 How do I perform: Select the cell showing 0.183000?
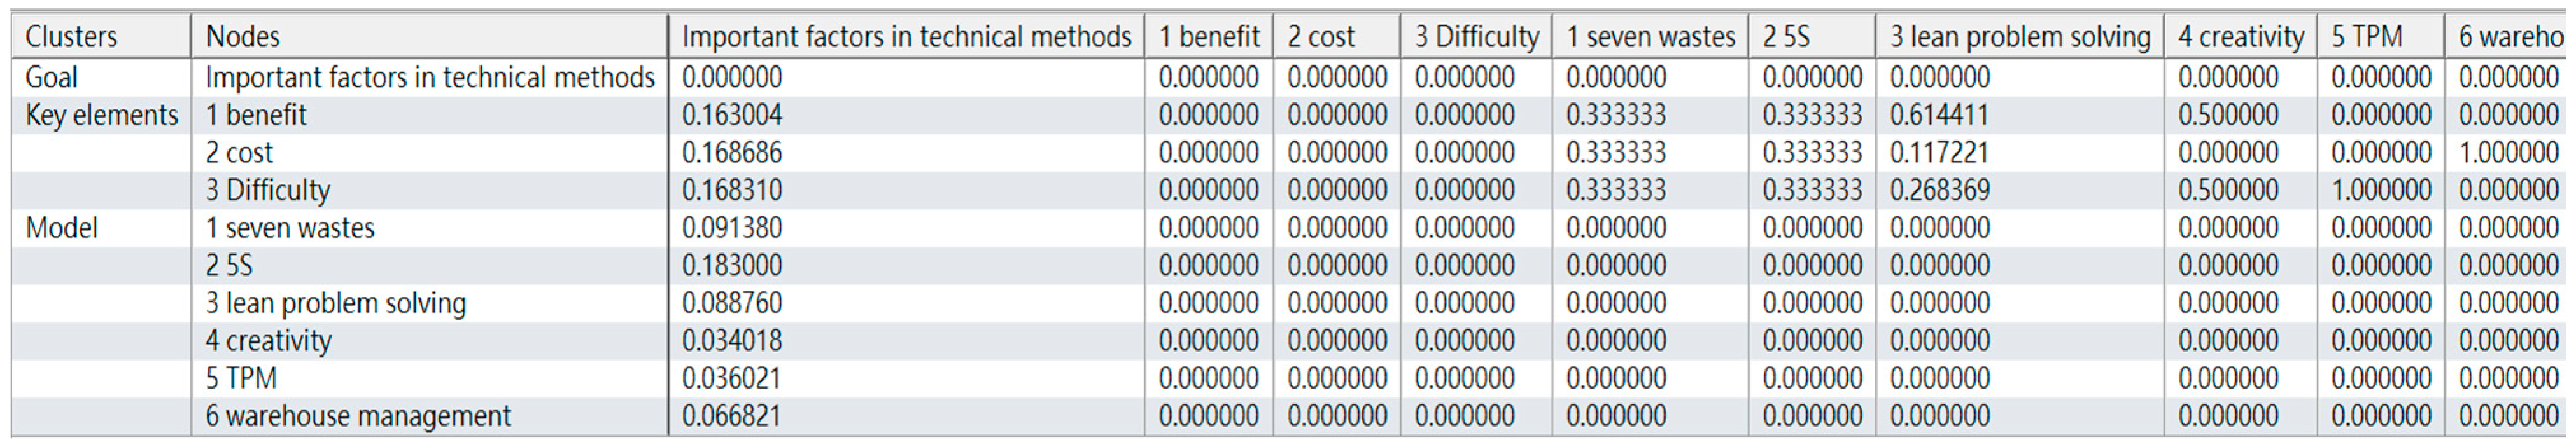click(732, 266)
